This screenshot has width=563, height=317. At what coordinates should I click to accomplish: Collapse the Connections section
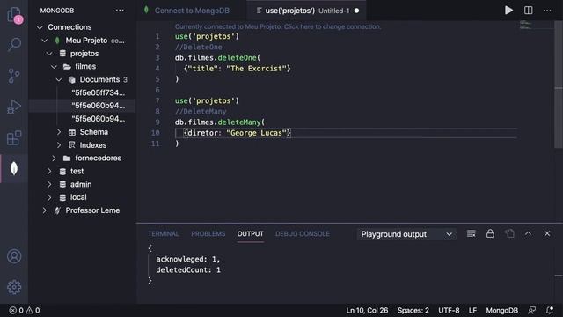[40, 27]
